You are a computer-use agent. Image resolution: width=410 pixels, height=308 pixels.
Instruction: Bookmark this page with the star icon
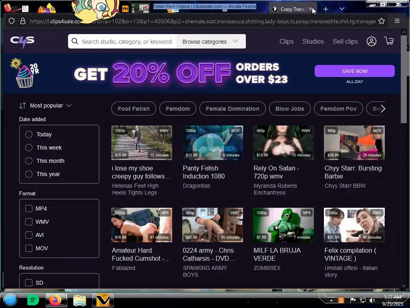point(382,21)
